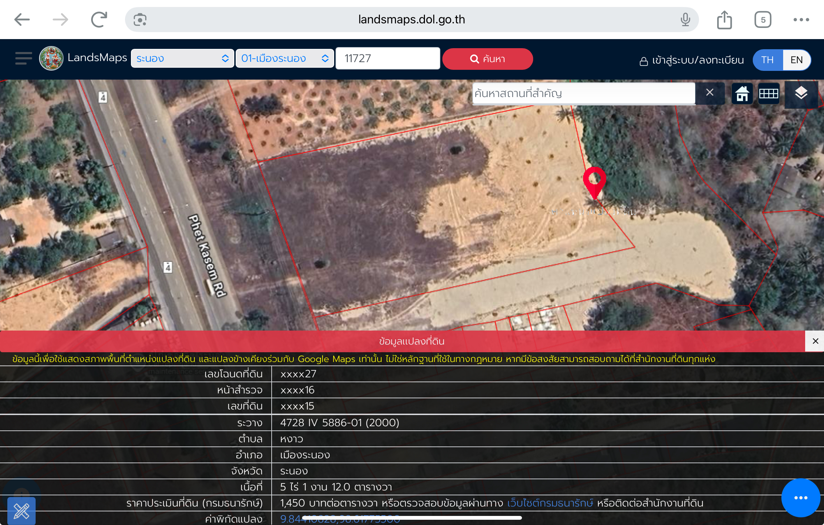Screen dimensions: 824x525
Task: Click the parcel number field containing 11727
Action: click(x=388, y=58)
